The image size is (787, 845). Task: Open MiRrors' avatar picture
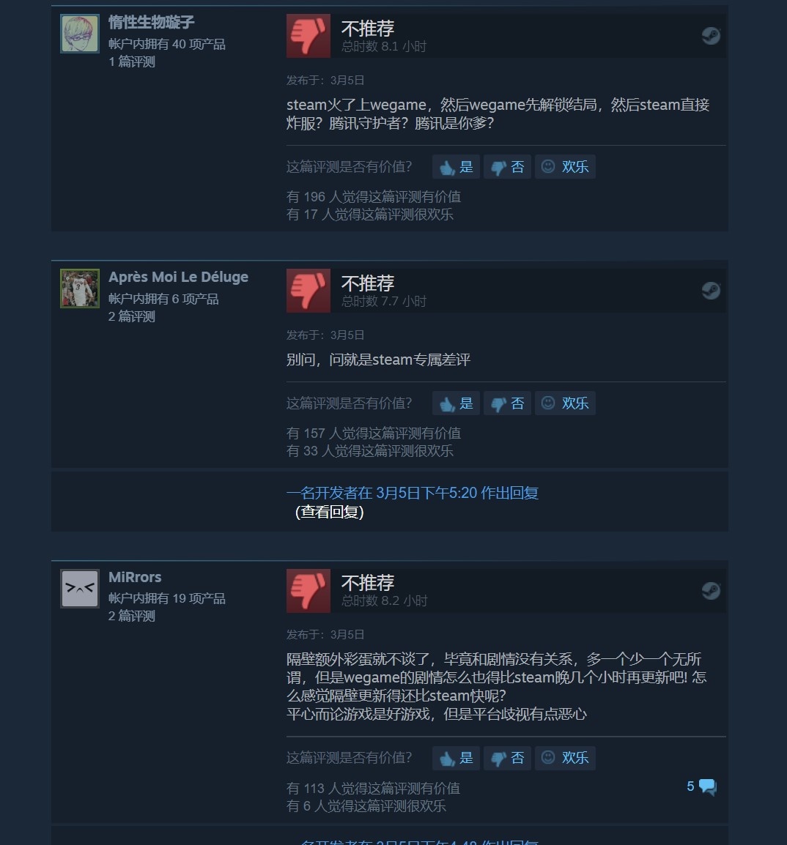click(80, 589)
